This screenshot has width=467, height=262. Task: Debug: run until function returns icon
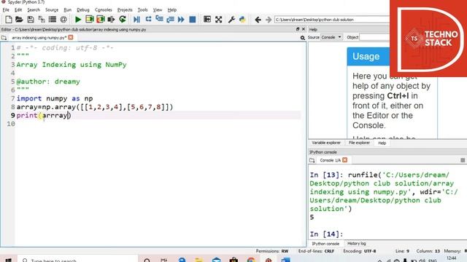(x=170, y=20)
